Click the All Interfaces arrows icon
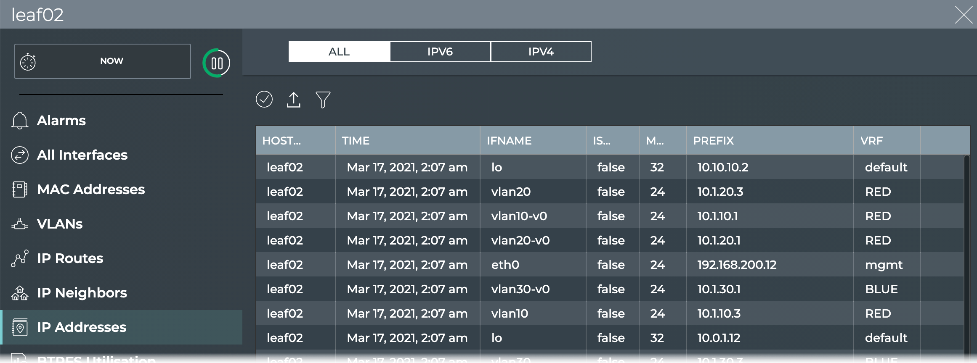Screen dimensions: 977x363 point(20,155)
